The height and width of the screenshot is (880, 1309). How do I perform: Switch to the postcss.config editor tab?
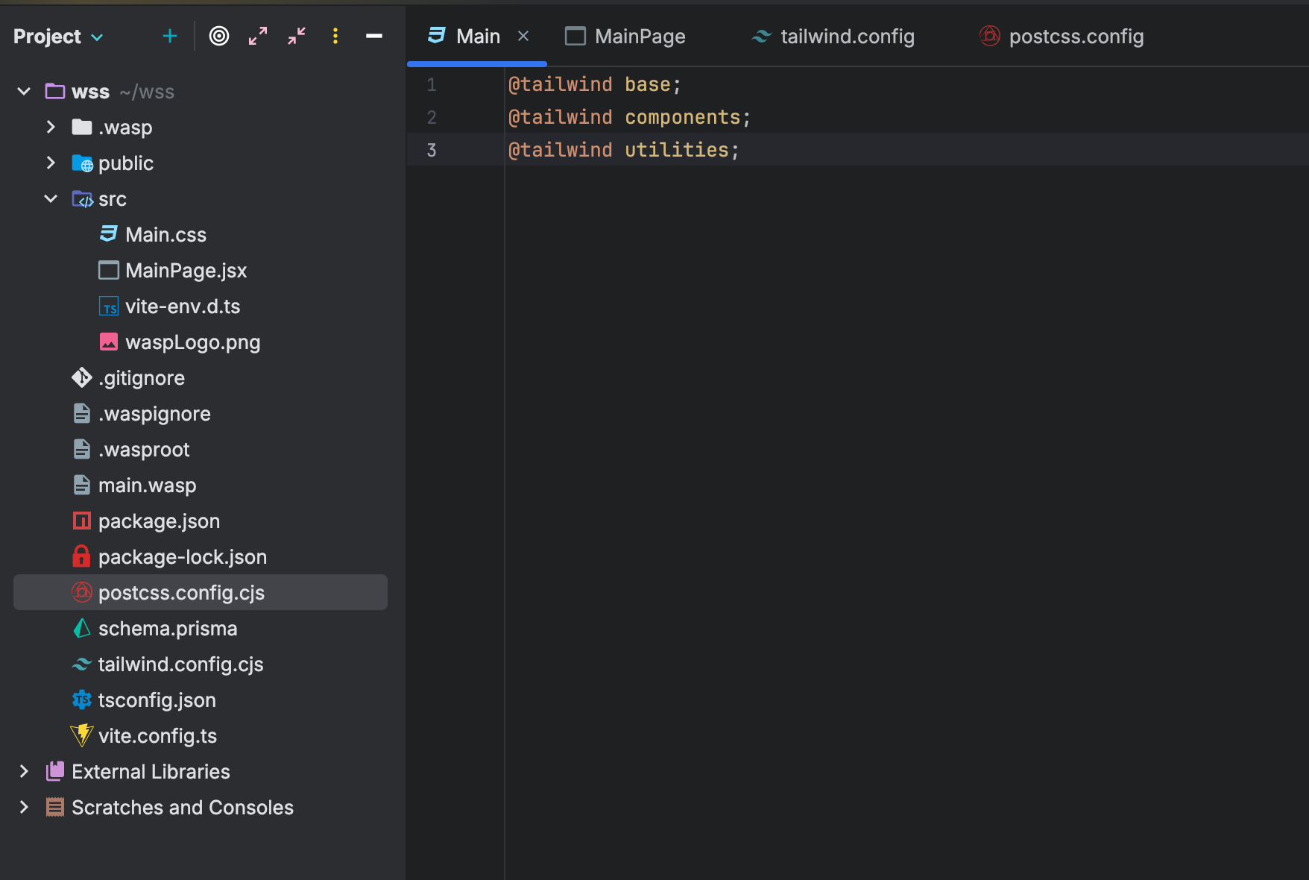[1062, 36]
